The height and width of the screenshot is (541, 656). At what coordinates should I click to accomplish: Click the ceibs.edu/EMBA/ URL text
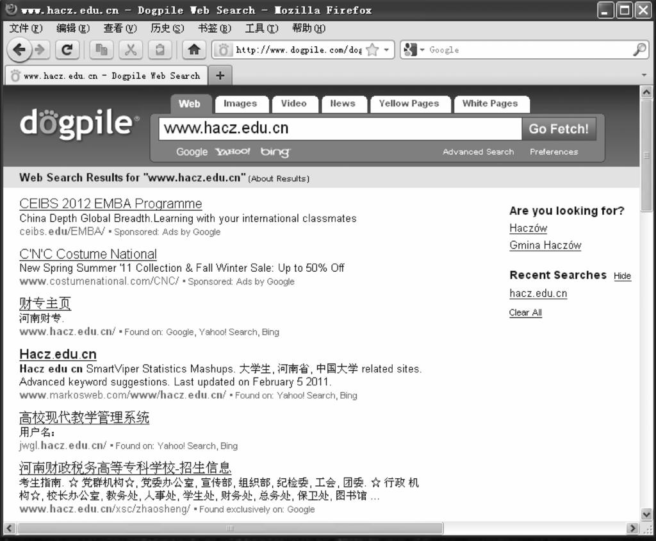tap(62, 231)
